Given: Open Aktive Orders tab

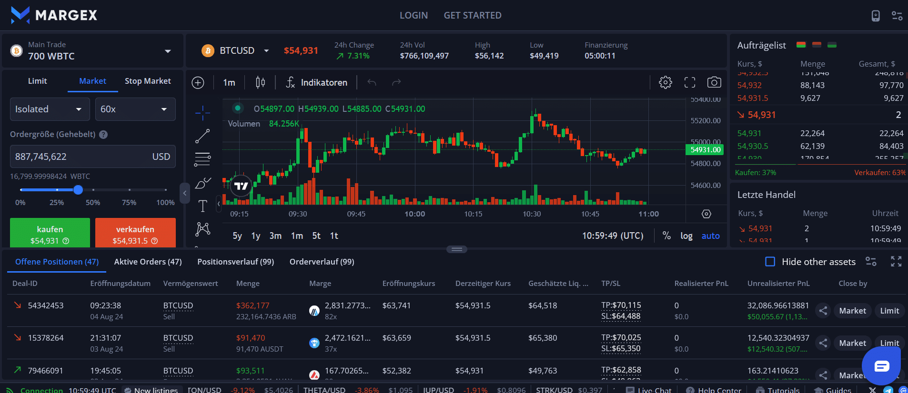Looking at the screenshot, I should tap(148, 262).
